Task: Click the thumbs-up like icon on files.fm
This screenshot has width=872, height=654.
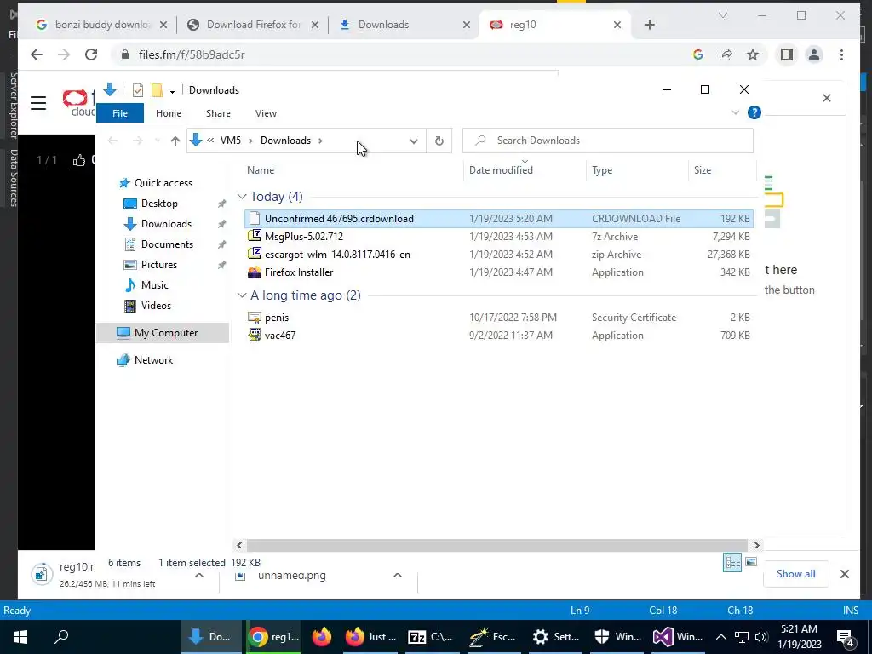Action: [79, 160]
